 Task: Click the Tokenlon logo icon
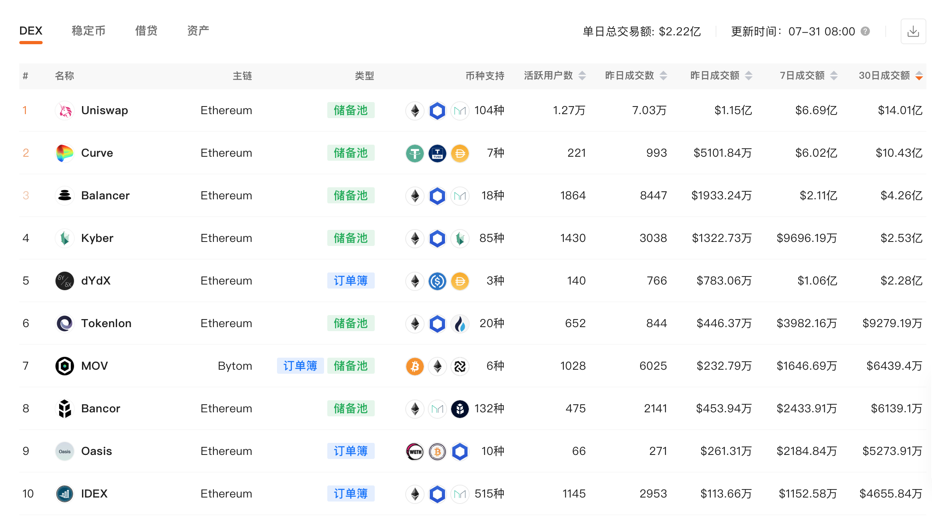65,324
